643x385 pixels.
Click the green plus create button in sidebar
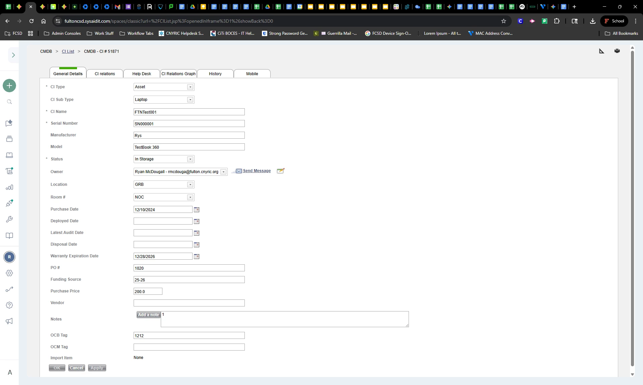(9, 86)
